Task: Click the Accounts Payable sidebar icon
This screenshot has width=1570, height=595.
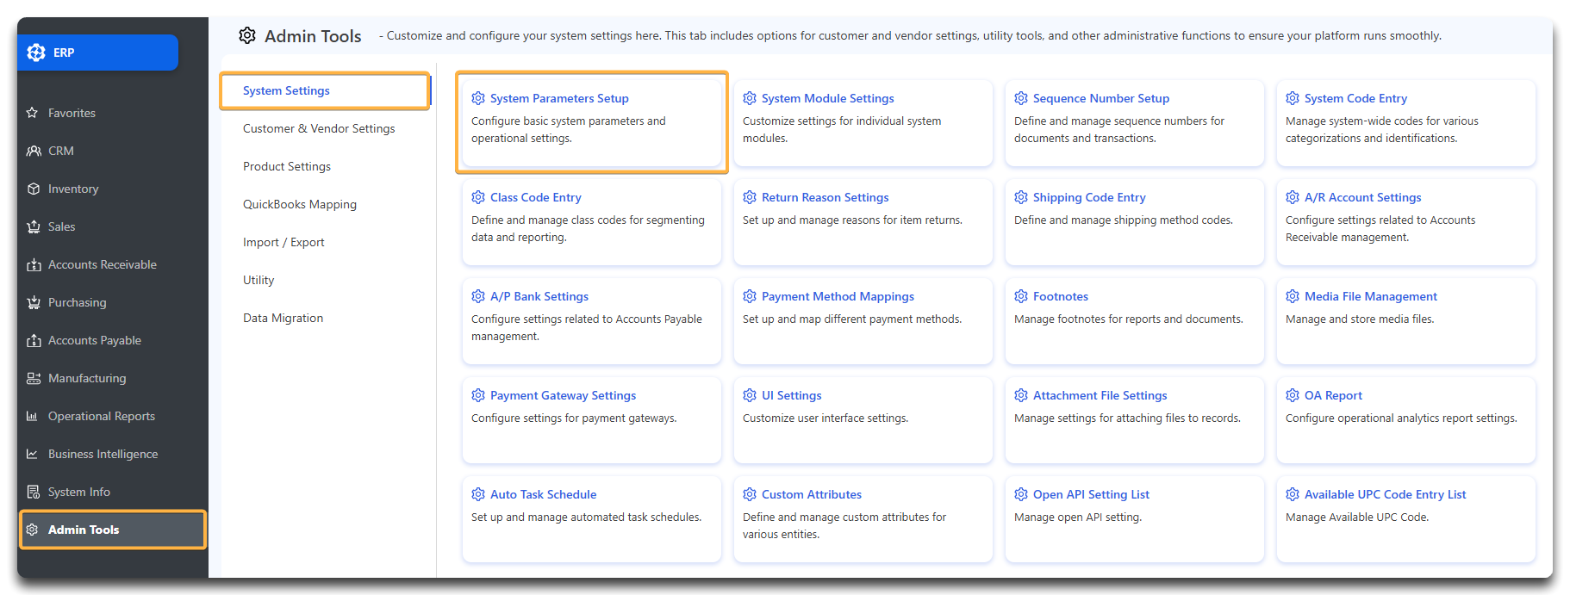Action: click(34, 340)
